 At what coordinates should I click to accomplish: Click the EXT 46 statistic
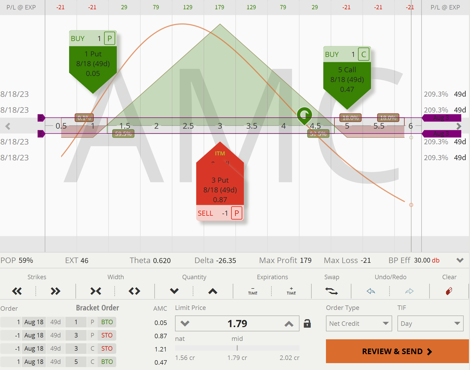[x=77, y=260]
